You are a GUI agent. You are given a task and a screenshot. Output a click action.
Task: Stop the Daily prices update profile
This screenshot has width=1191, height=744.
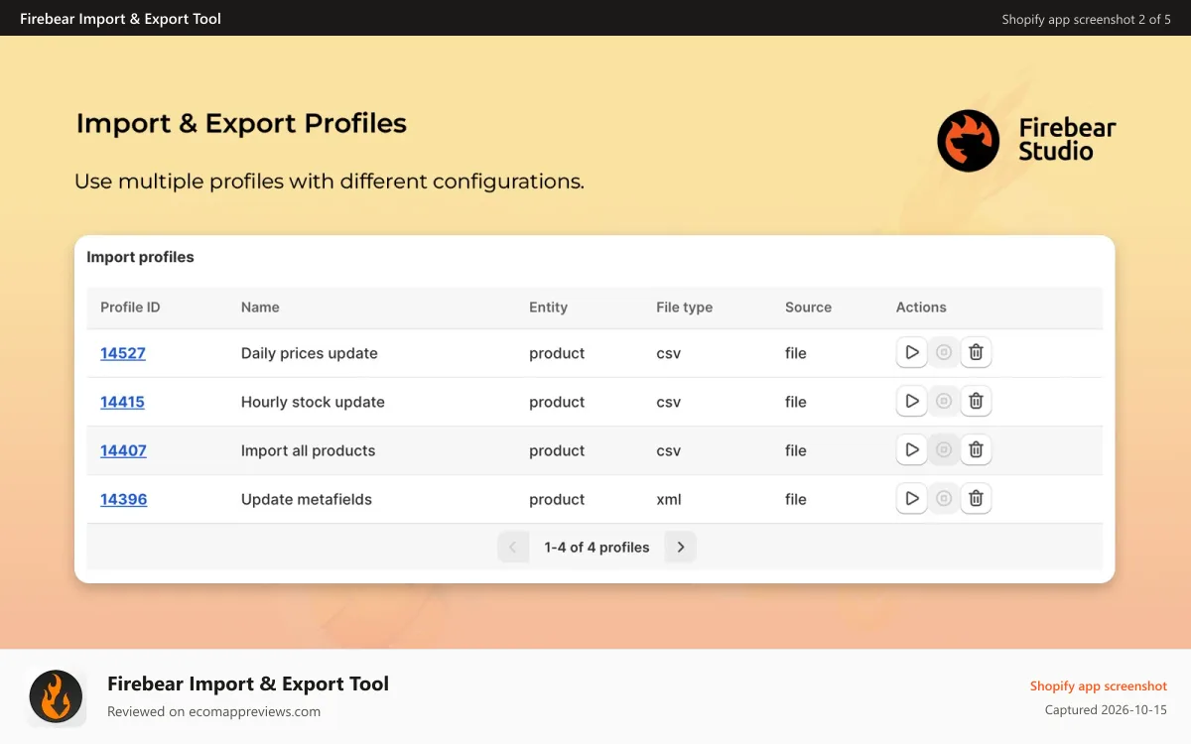point(944,352)
